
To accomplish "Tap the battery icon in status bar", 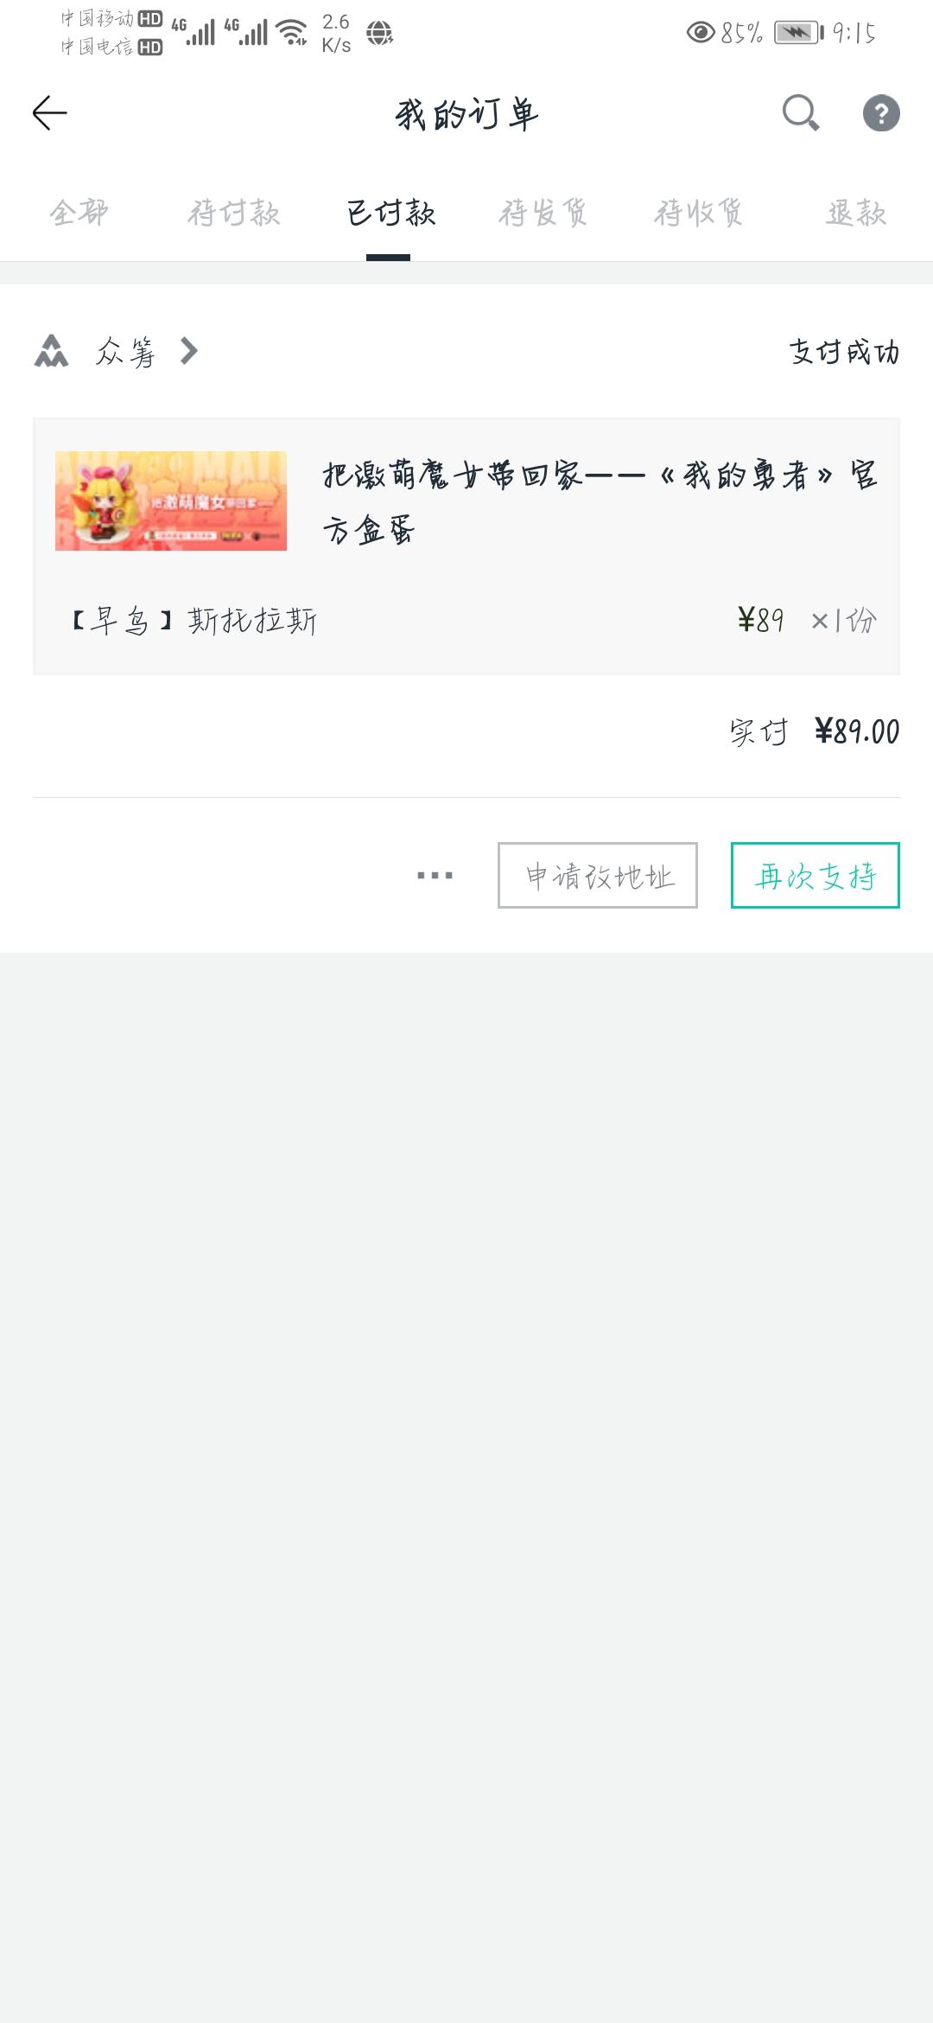I will (x=799, y=33).
